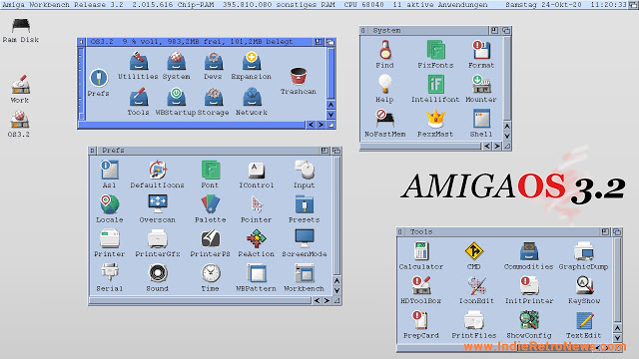Select the HDToolBox icon
Viewport: 639px width, 359px height.
coord(421,285)
